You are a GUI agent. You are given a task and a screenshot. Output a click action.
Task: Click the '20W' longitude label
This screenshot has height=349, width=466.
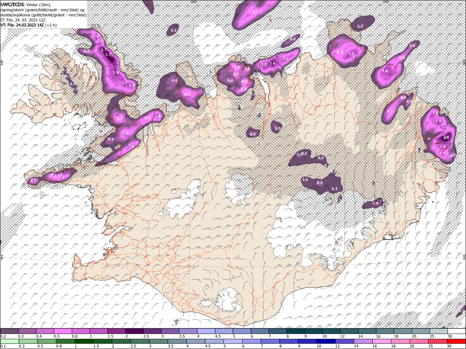pos(193,1)
